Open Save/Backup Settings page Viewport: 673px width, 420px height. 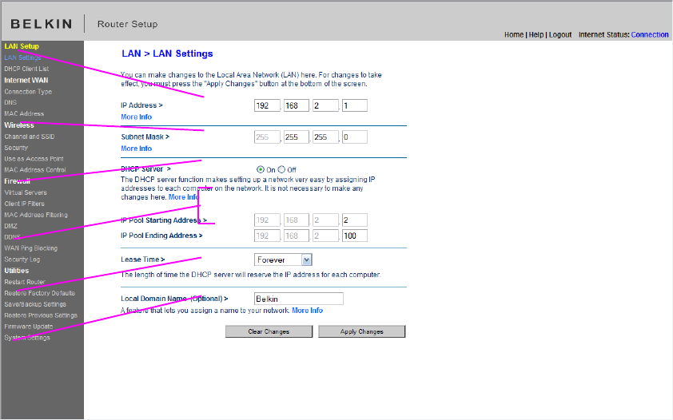point(35,304)
